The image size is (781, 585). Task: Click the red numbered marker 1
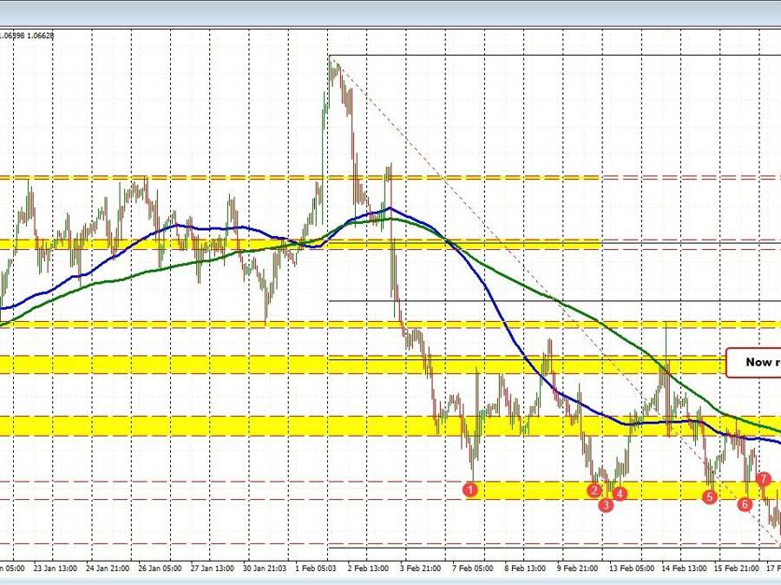tap(471, 490)
